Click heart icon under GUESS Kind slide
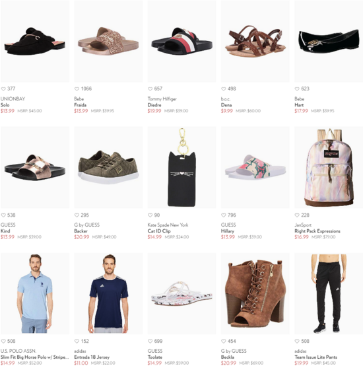 point(3,215)
